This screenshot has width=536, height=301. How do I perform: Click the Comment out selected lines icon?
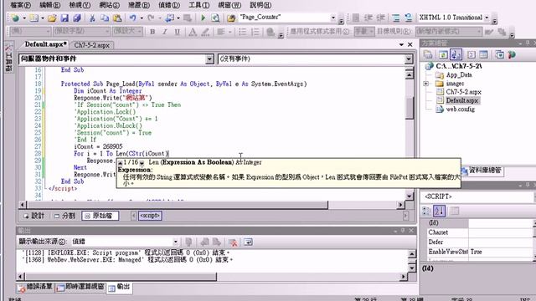click(396, 18)
